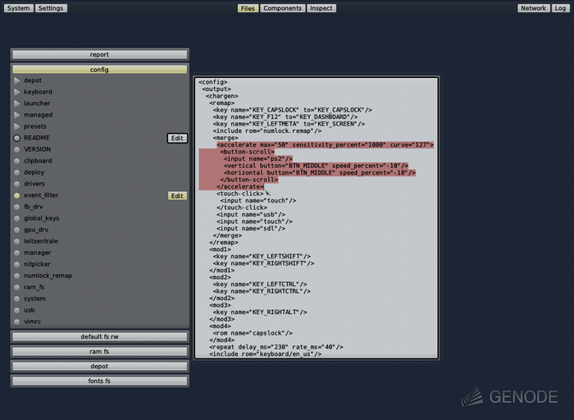The width and height of the screenshot is (574, 420).
Task: Expand the launcher directory arrow
Action: [16, 103]
